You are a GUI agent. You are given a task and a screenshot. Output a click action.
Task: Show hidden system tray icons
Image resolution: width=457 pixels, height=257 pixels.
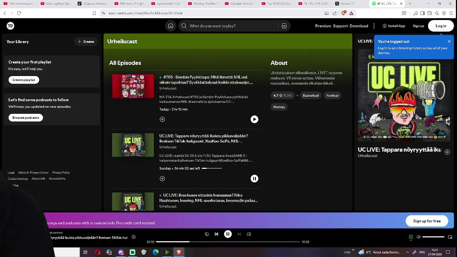pos(407,252)
